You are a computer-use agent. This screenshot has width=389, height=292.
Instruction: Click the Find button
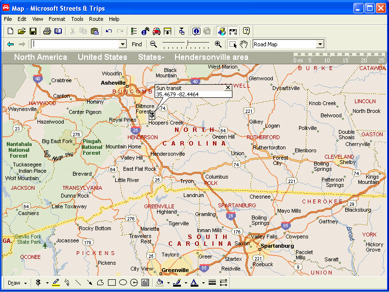137,44
